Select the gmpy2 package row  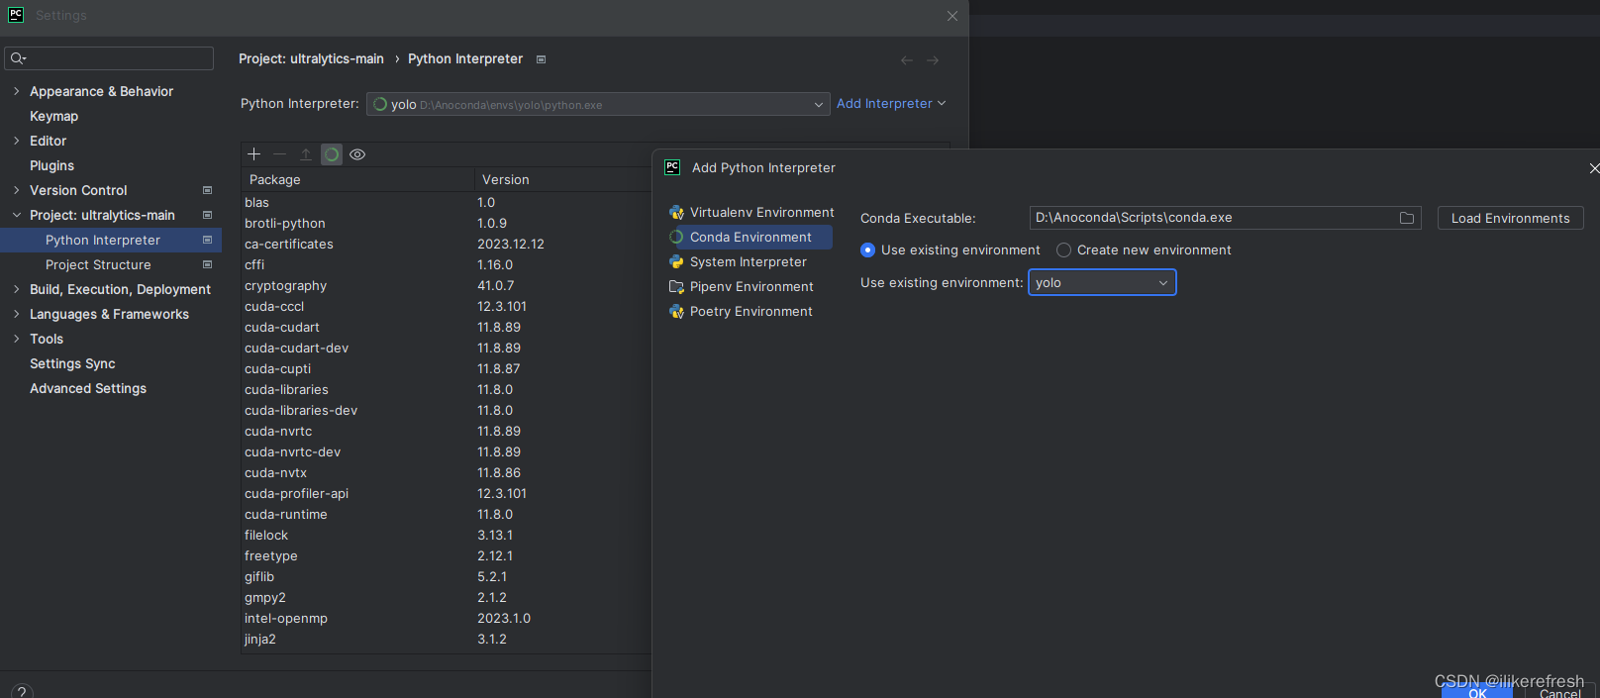[x=447, y=598]
